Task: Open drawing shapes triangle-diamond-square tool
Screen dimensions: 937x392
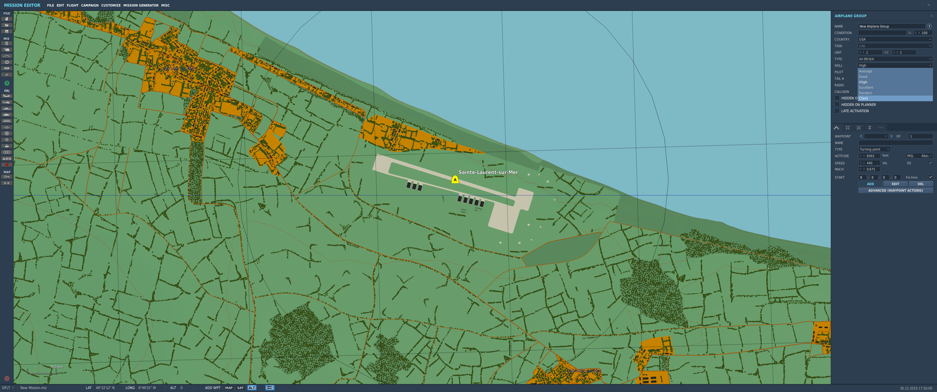Action: [x=7, y=158]
